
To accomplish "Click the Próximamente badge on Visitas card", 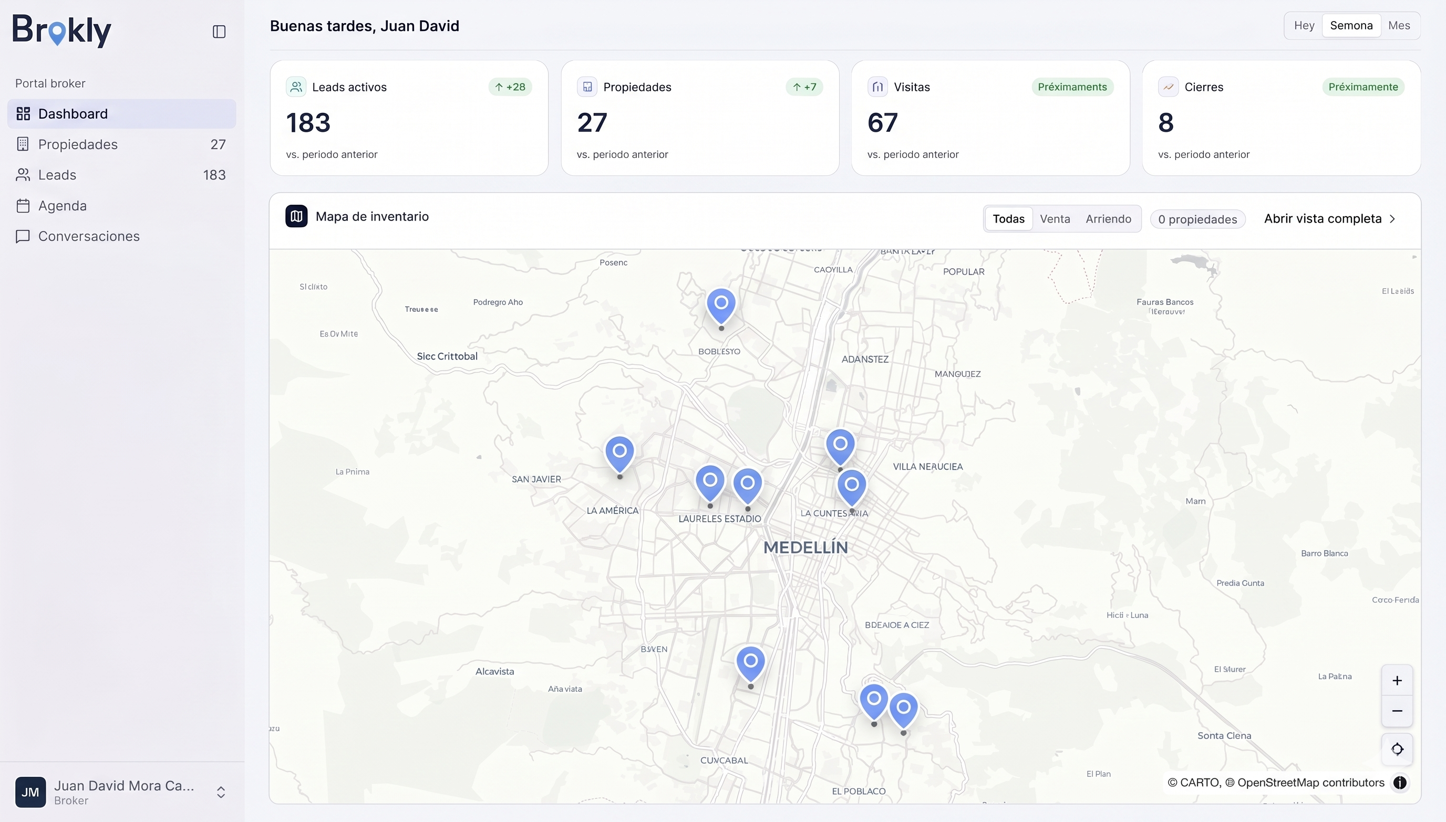I will 1072,87.
